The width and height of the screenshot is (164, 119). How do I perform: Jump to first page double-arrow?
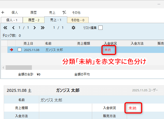(x=5, y=27)
